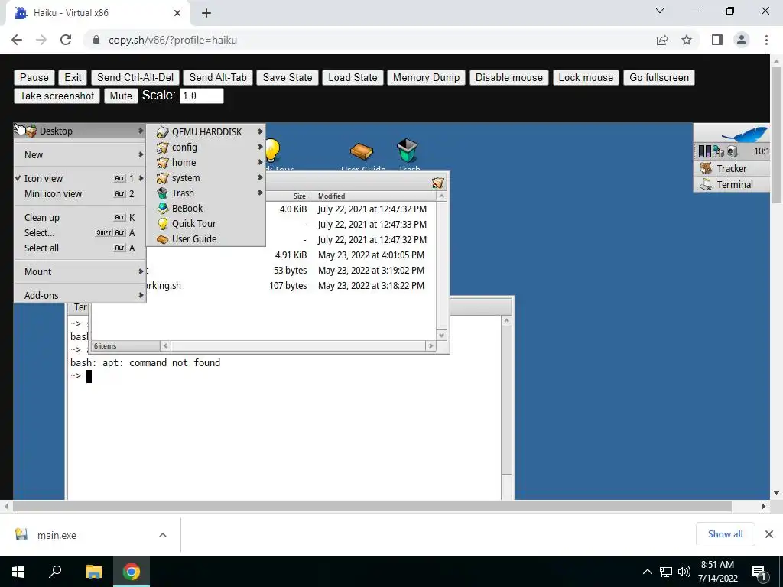The width and height of the screenshot is (783, 587).
Task: Choose Select... from context menu
Action: point(80,232)
